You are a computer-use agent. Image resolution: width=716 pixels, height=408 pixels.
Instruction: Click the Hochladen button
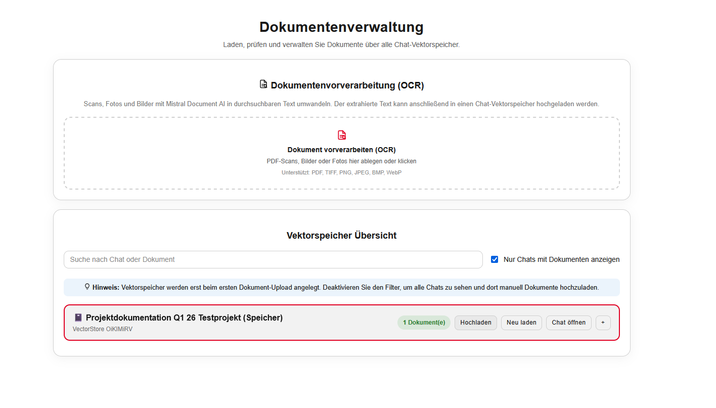pos(475,323)
